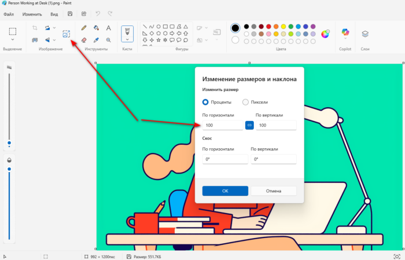
Task: Select the Color 2 white secondary circle
Action: (x=235, y=40)
